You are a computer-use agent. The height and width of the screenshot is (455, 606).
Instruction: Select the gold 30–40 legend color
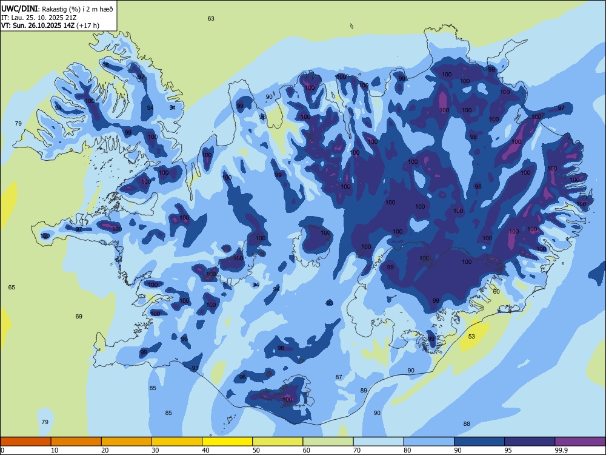[177, 442]
